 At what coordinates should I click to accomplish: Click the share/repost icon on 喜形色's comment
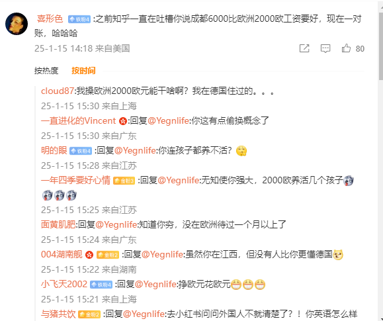click(304, 48)
